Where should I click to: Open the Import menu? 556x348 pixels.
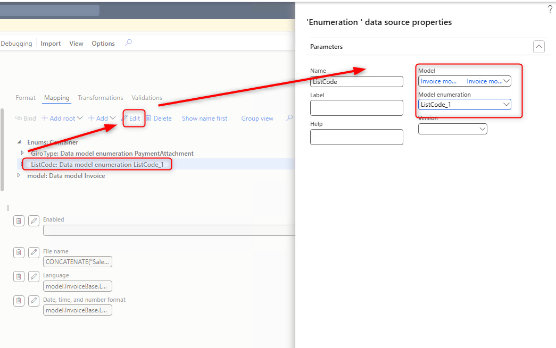(x=51, y=44)
